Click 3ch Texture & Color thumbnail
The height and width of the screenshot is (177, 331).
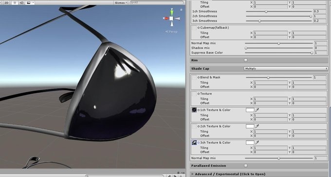click(194, 142)
